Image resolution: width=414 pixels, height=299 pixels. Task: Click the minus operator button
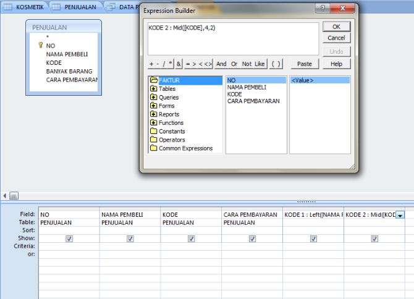pyautogui.click(x=158, y=64)
